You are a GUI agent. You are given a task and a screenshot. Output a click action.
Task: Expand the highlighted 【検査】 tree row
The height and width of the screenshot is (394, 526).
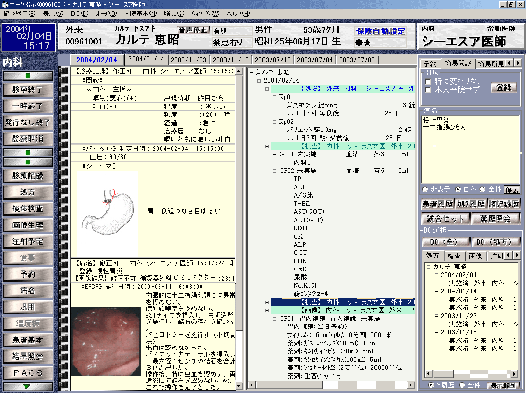pos(267,302)
